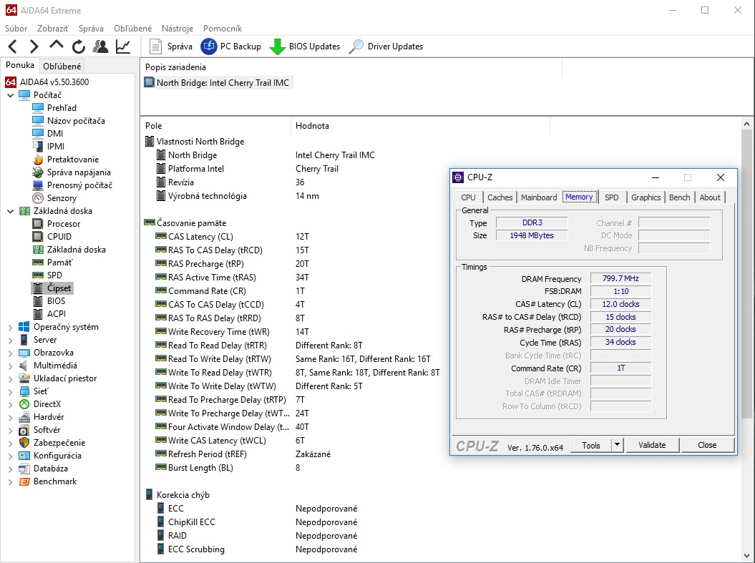Switch to the Bench tab in CPU-Z

pyautogui.click(x=679, y=197)
